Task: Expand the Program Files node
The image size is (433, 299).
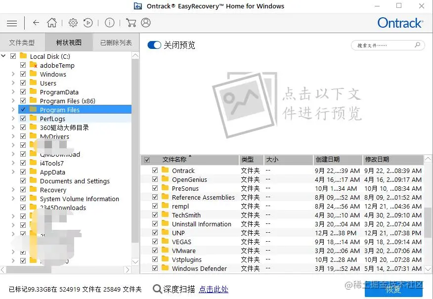Action: coord(13,110)
